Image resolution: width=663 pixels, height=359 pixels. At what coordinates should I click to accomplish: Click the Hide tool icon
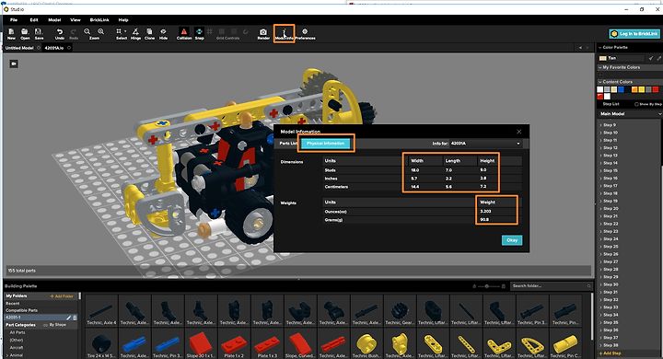[163, 34]
